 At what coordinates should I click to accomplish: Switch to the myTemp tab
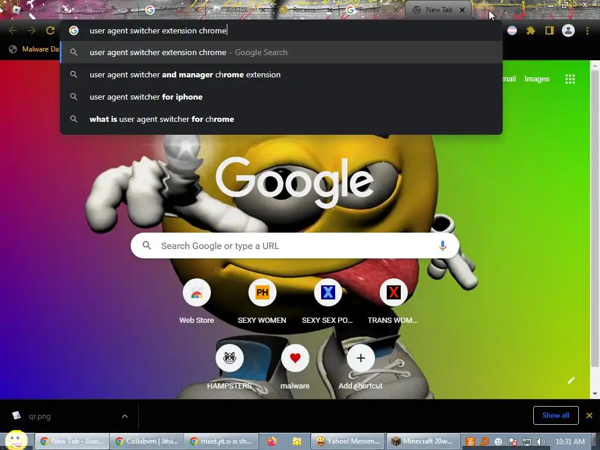pos(105,10)
